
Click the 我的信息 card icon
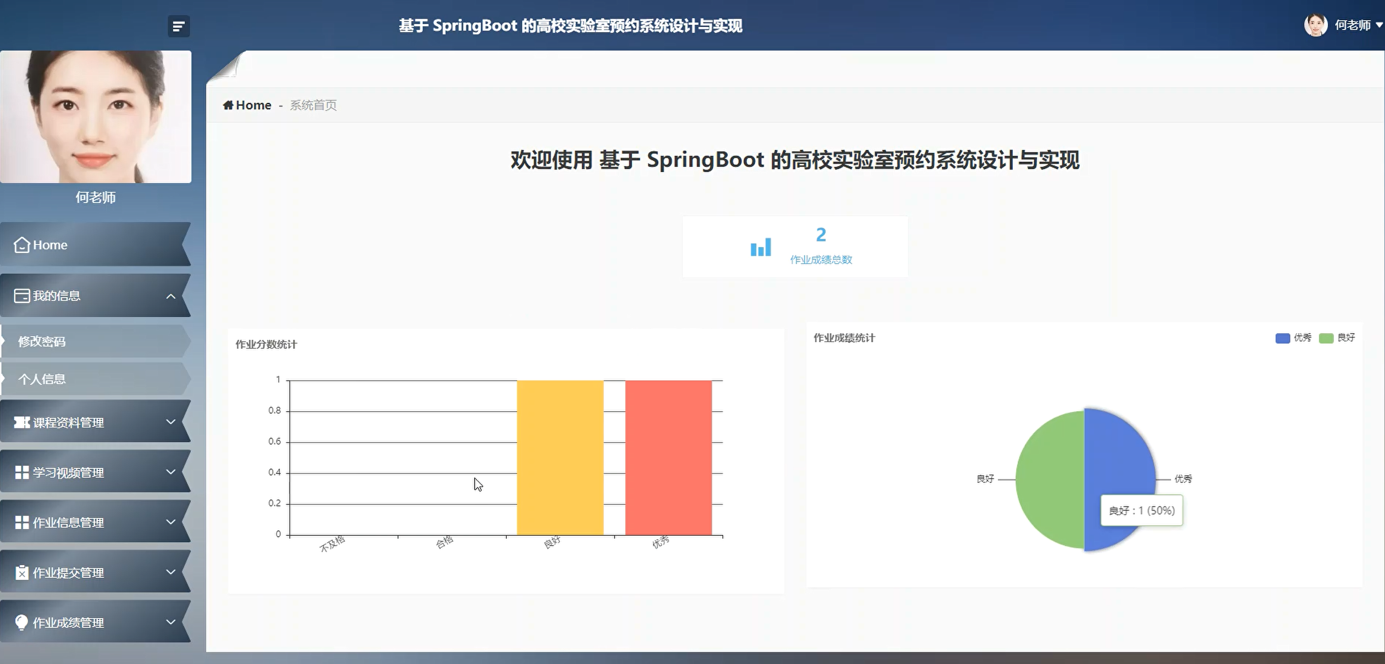pyautogui.click(x=22, y=296)
